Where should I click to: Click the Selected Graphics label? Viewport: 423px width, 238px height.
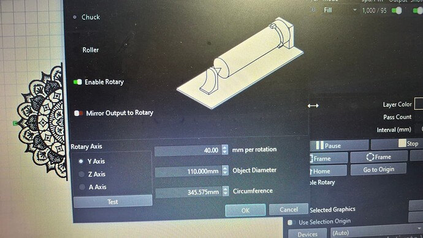click(332, 210)
